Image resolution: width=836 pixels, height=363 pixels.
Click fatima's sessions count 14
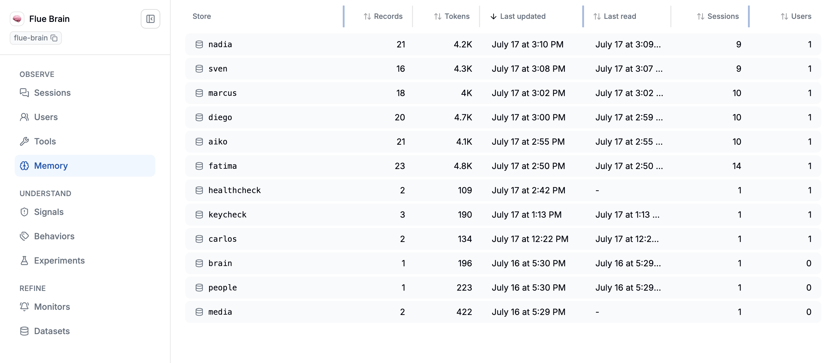tap(736, 166)
